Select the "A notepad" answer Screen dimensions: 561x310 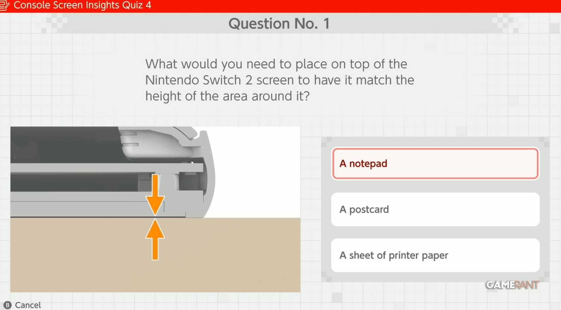point(435,163)
